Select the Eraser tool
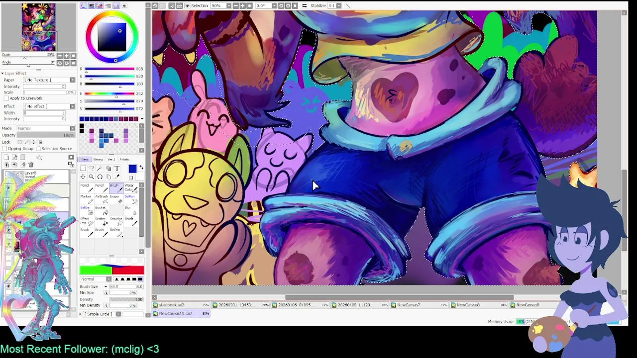Screen dimensions: 637x358 point(116,199)
